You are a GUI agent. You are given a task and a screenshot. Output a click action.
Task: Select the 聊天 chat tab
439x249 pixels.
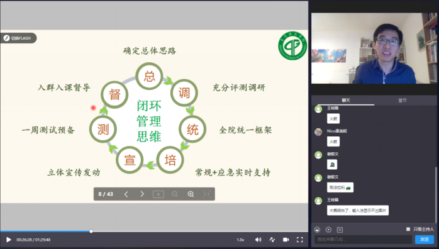(x=346, y=100)
